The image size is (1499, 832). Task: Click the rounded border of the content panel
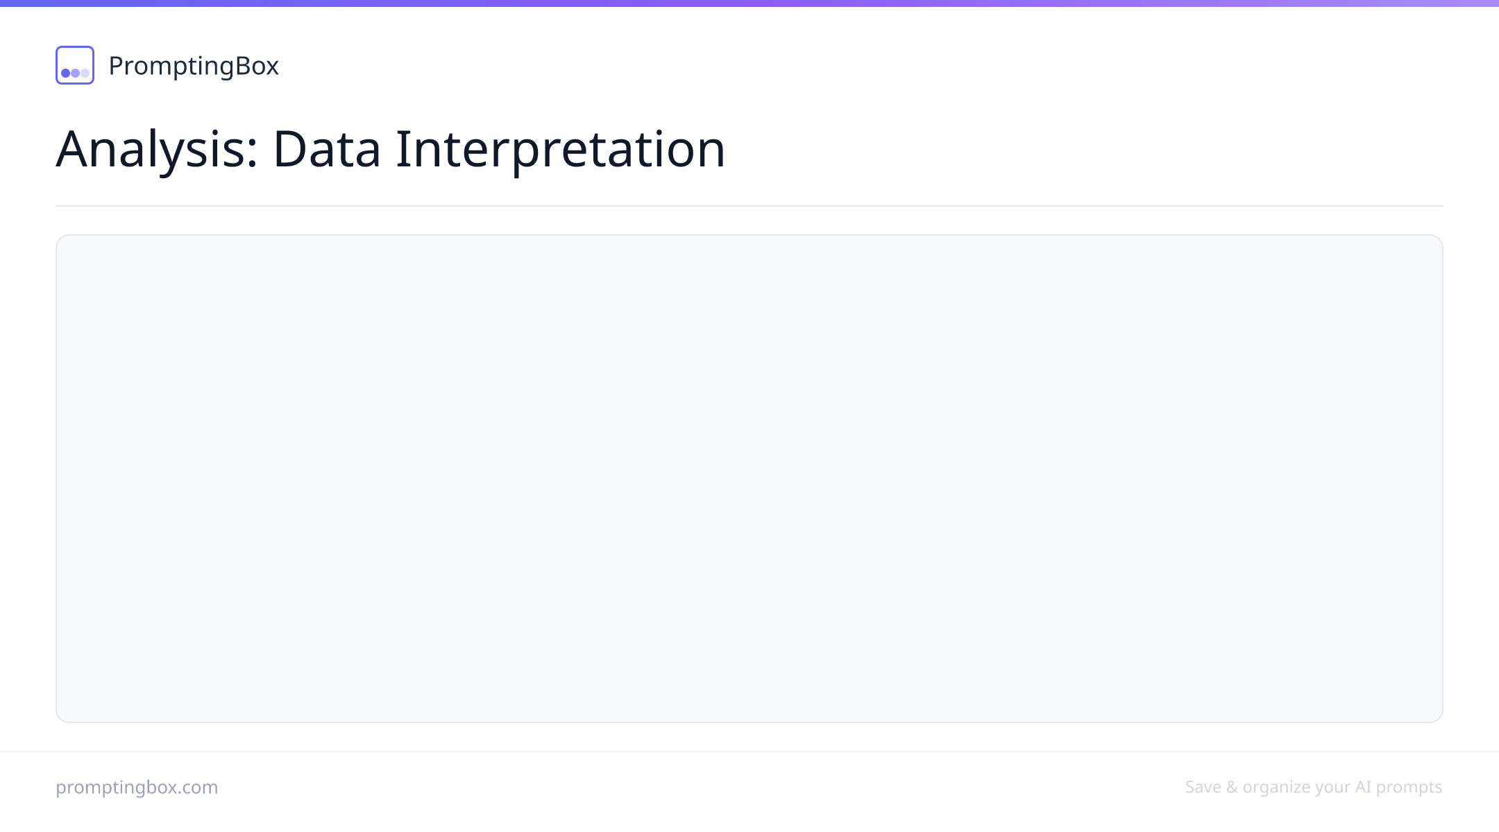coord(749,235)
